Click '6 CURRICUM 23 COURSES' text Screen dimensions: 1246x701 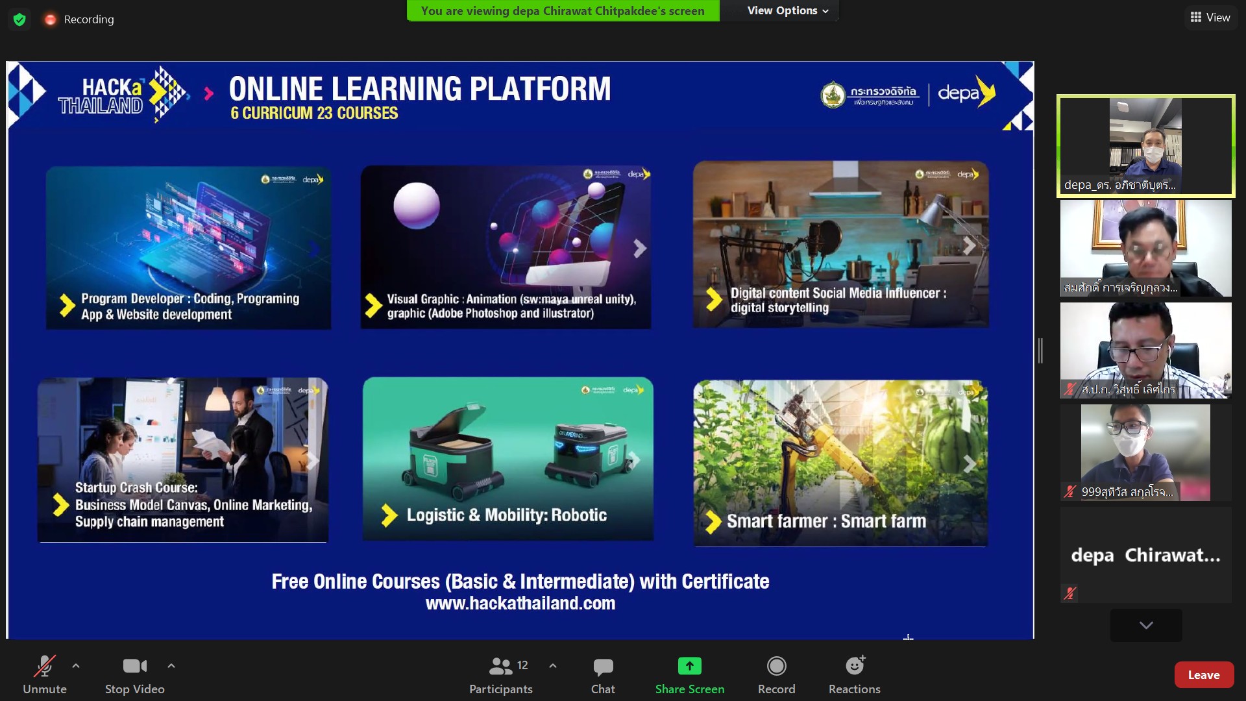point(314,113)
